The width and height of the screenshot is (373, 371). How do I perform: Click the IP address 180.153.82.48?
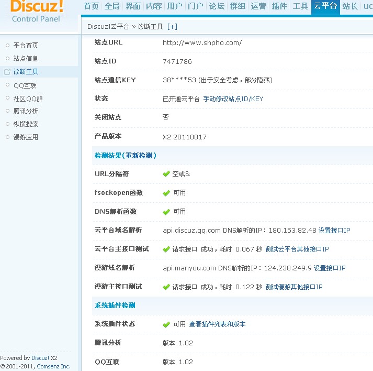[292, 230]
